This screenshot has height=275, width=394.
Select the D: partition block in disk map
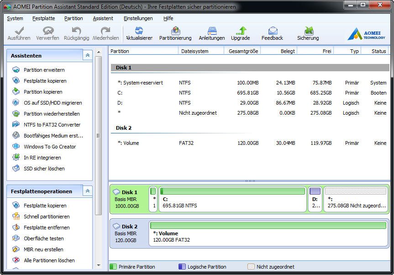pos(315,199)
